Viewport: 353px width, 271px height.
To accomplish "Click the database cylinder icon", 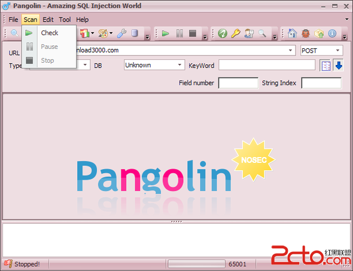I will (135, 33).
